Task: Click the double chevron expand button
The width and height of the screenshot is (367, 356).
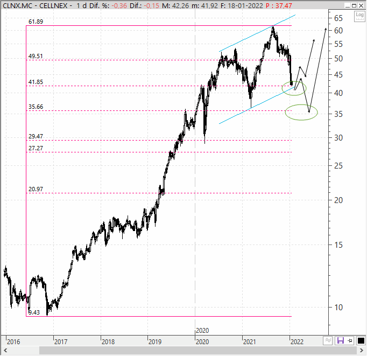Action: 328,340
